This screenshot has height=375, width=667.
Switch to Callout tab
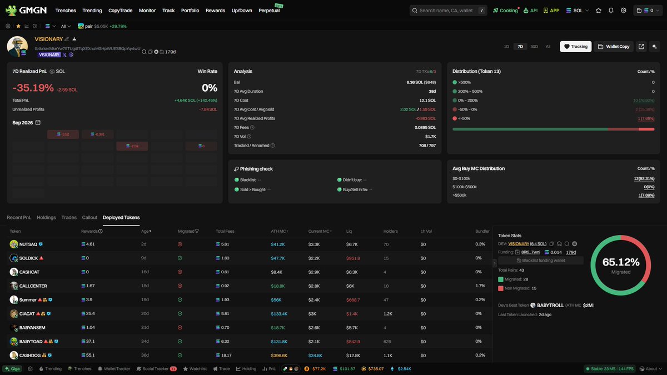pyautogui.click(x=89, y=217)
